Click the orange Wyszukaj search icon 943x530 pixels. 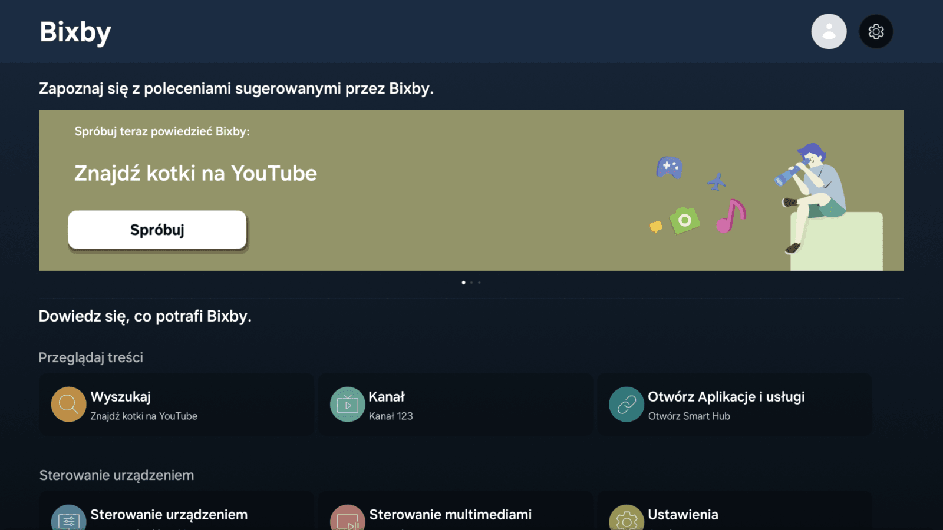point(68,405)
